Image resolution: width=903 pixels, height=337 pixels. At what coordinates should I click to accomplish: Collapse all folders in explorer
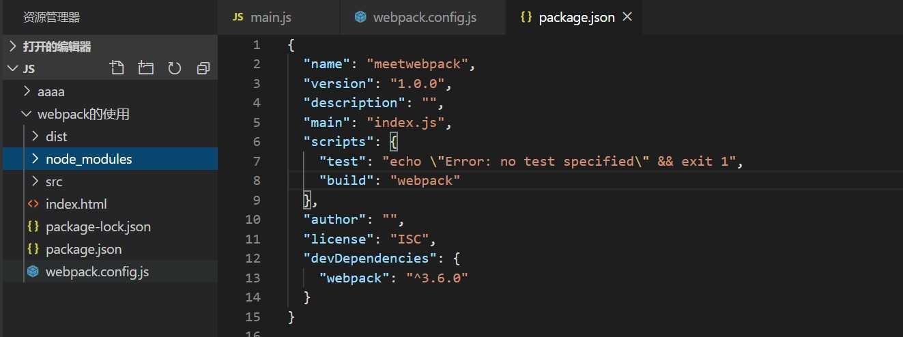[x=203, y=68]
